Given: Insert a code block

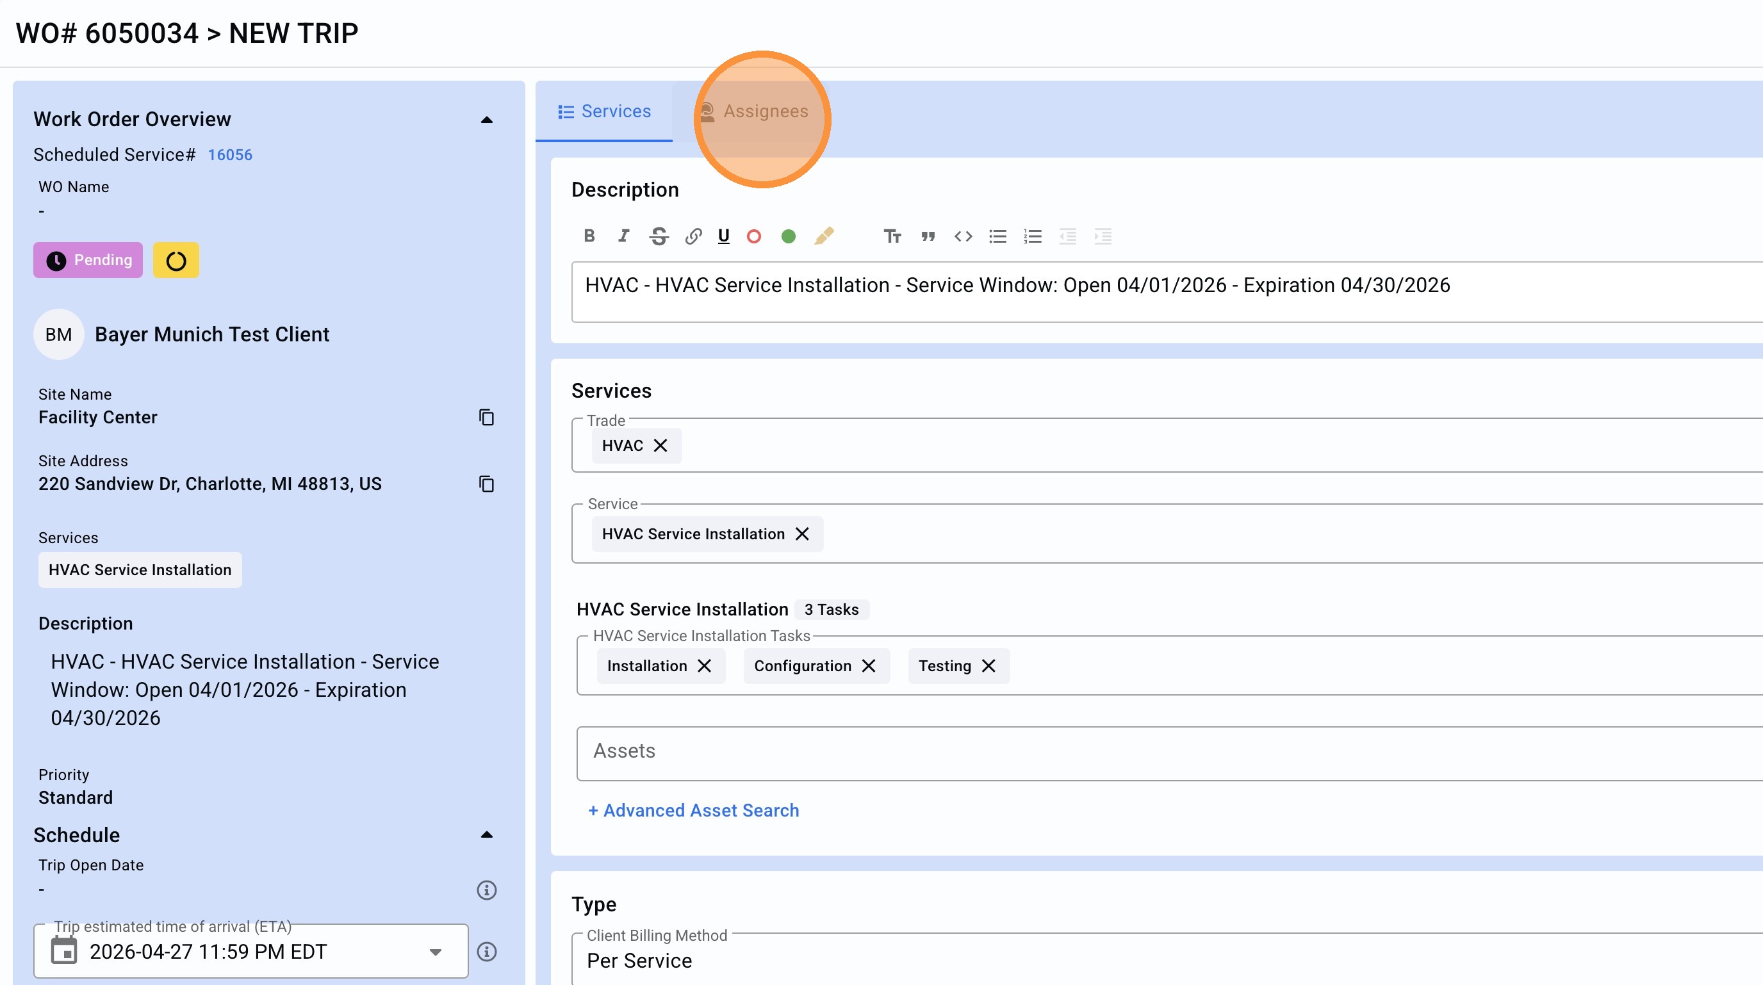Looking at the screenshot, I should tap(963, 236).
